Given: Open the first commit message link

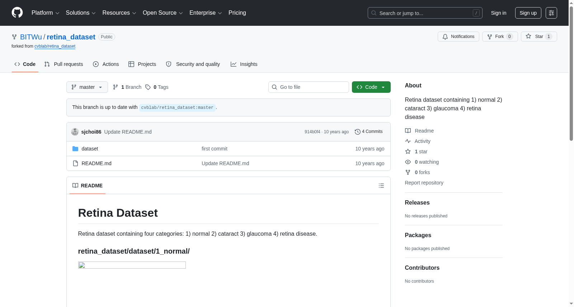Looking at the screenshot, I should point(215,149).
